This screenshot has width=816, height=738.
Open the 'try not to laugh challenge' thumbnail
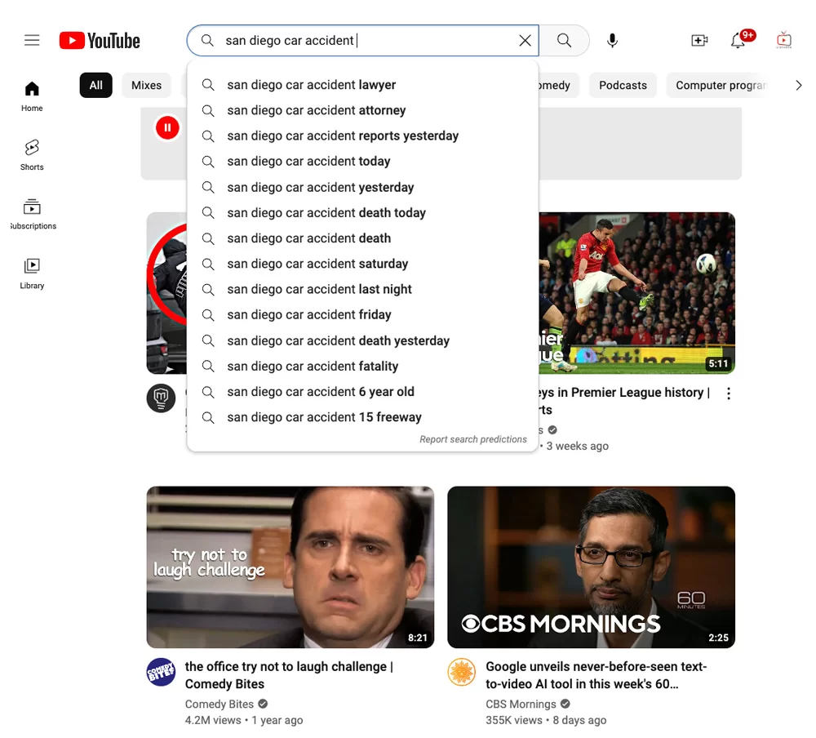tap(290, 567)
